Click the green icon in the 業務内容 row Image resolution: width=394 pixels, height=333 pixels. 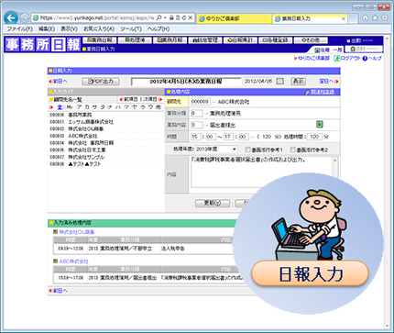click(320, 124)
